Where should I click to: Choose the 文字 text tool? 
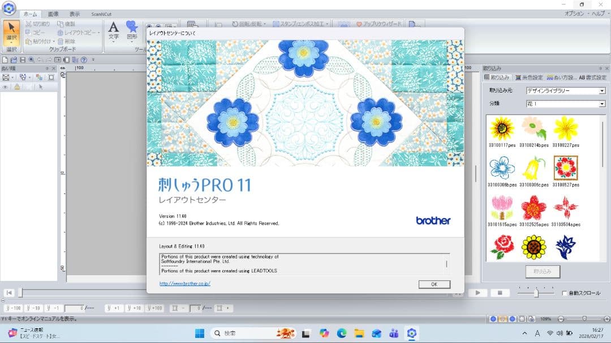click(x=113, y=30)
